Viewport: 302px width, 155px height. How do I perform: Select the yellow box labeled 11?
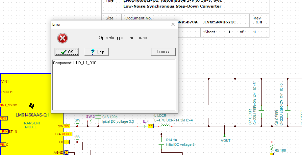click(x=151, y=126)
